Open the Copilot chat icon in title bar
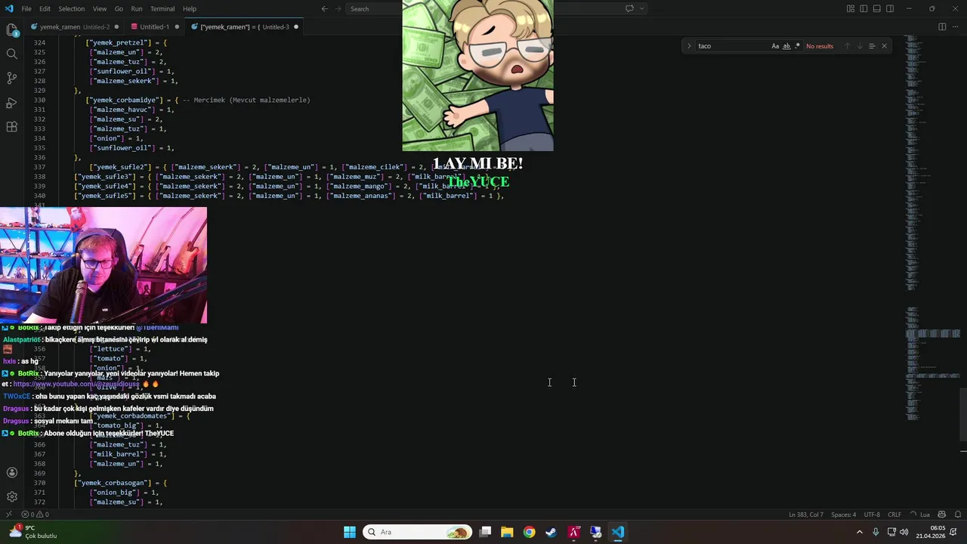The width and height of the screenshot is (967, 544). point(629,8)
